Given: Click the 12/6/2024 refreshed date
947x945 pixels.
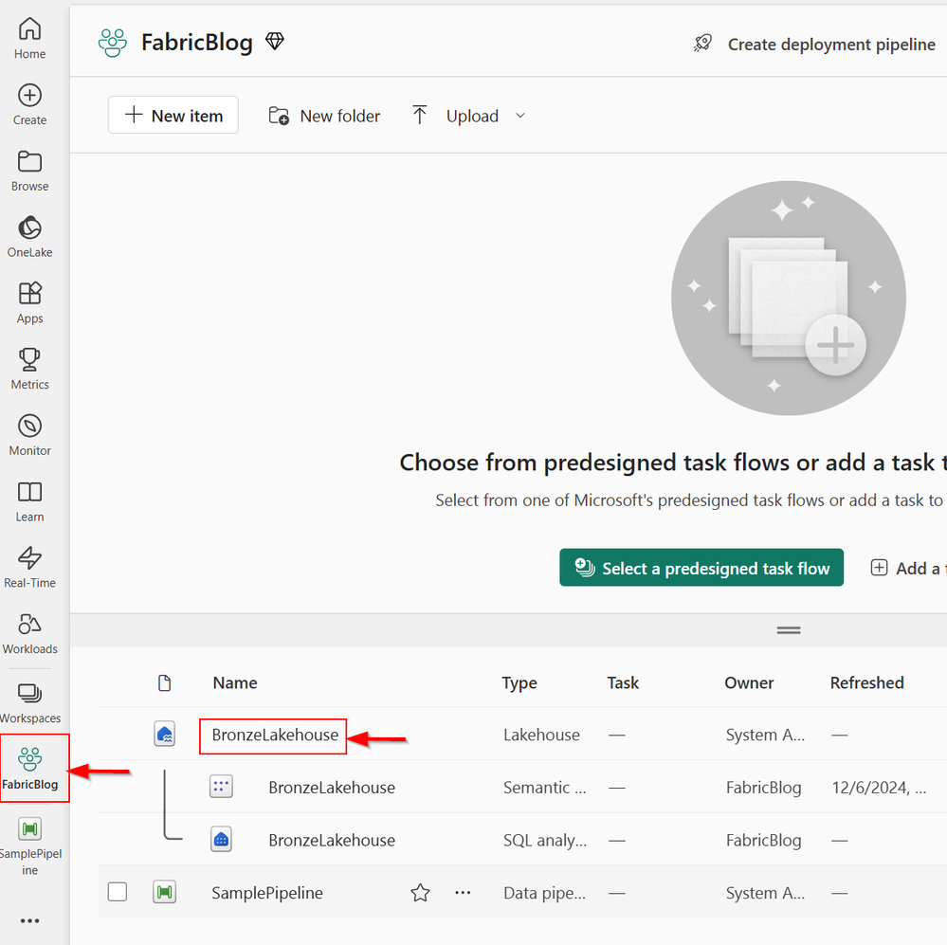Looking at the screenshot, I should (879, 788).
